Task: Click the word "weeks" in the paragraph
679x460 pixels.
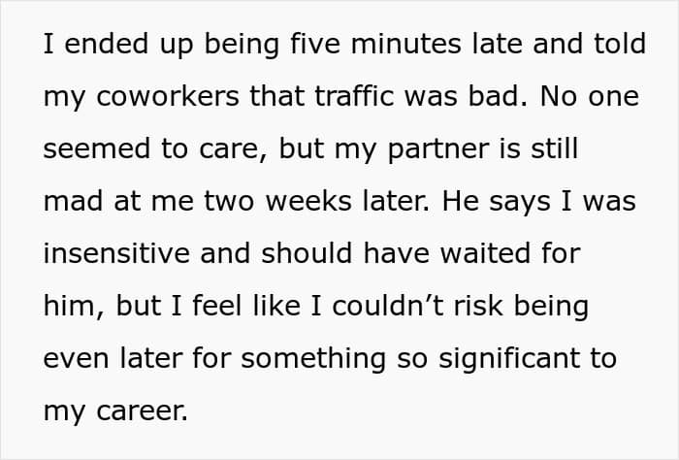Action: 308,201
